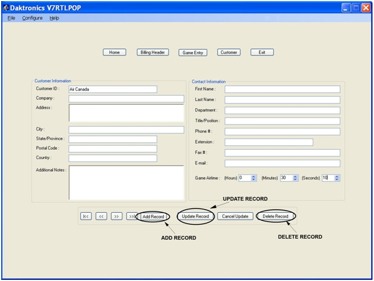
Task: Open the Help menu
Action: point(54,18)
